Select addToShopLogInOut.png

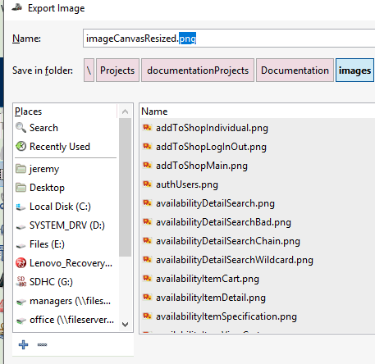coord(211,147)
